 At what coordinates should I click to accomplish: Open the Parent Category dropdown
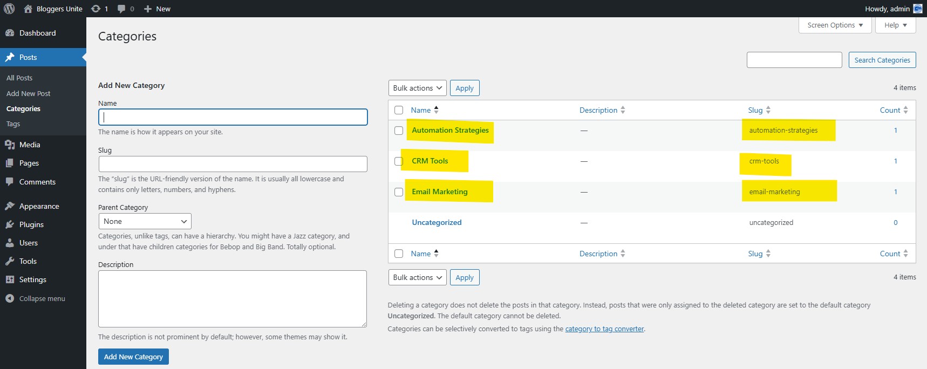point(145,221)
